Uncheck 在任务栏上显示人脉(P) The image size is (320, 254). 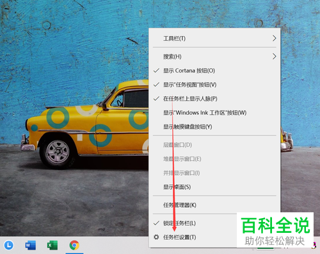(214, 99)
